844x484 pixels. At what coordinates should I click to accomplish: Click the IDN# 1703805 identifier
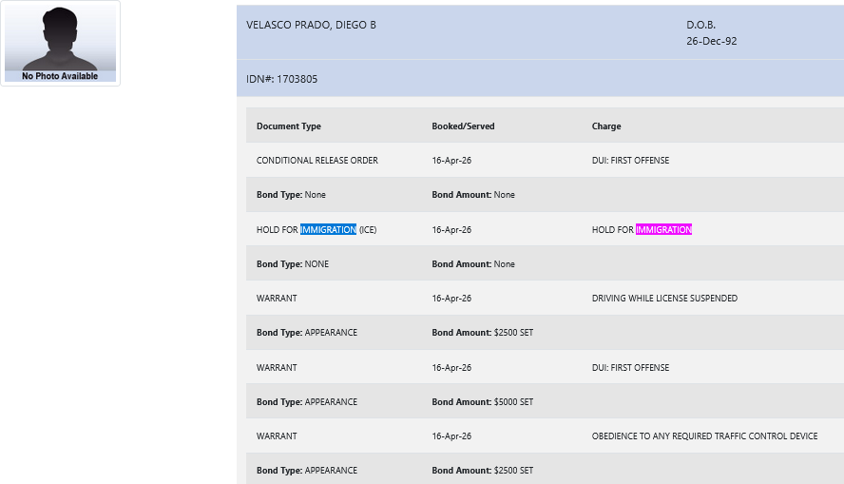point(281,79)
